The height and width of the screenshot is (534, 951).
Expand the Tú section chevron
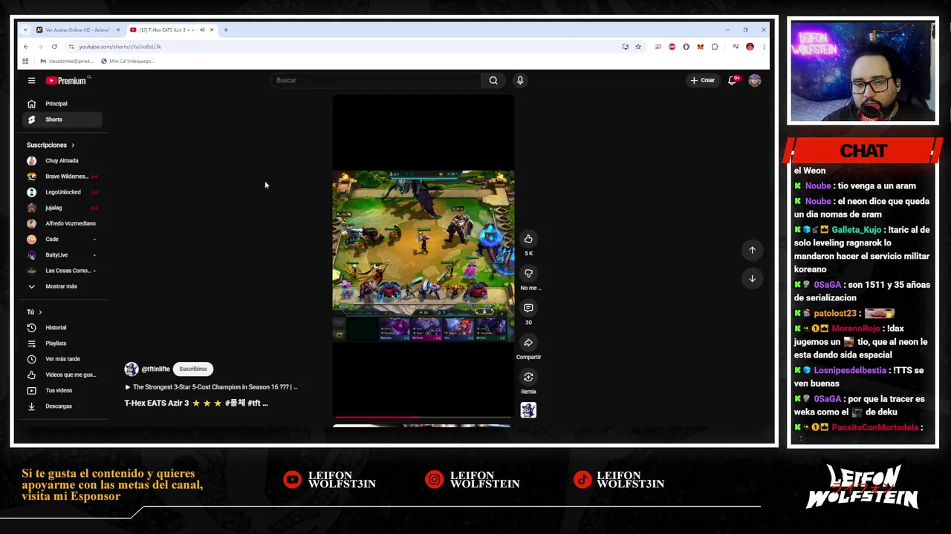(x=40, y=312)
